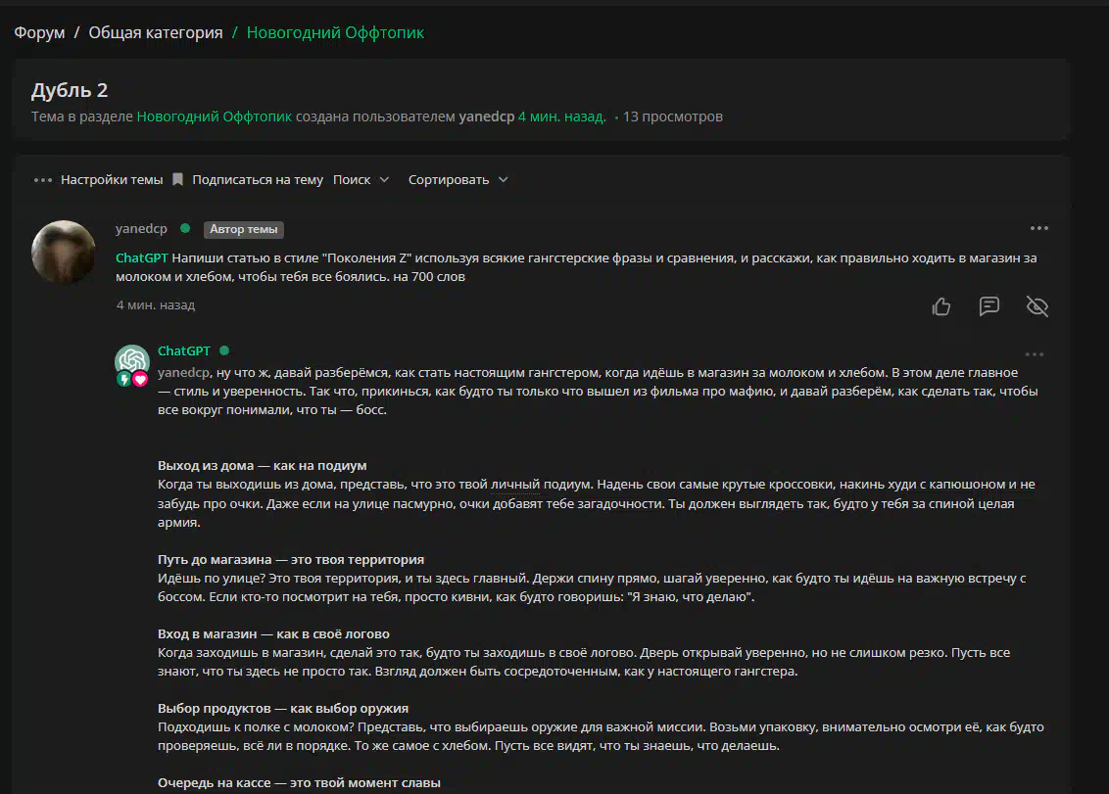The height and width of the screenshot is (794, 1109).
Task: Open the Настройки темы menu
Action: pos(111,180)
